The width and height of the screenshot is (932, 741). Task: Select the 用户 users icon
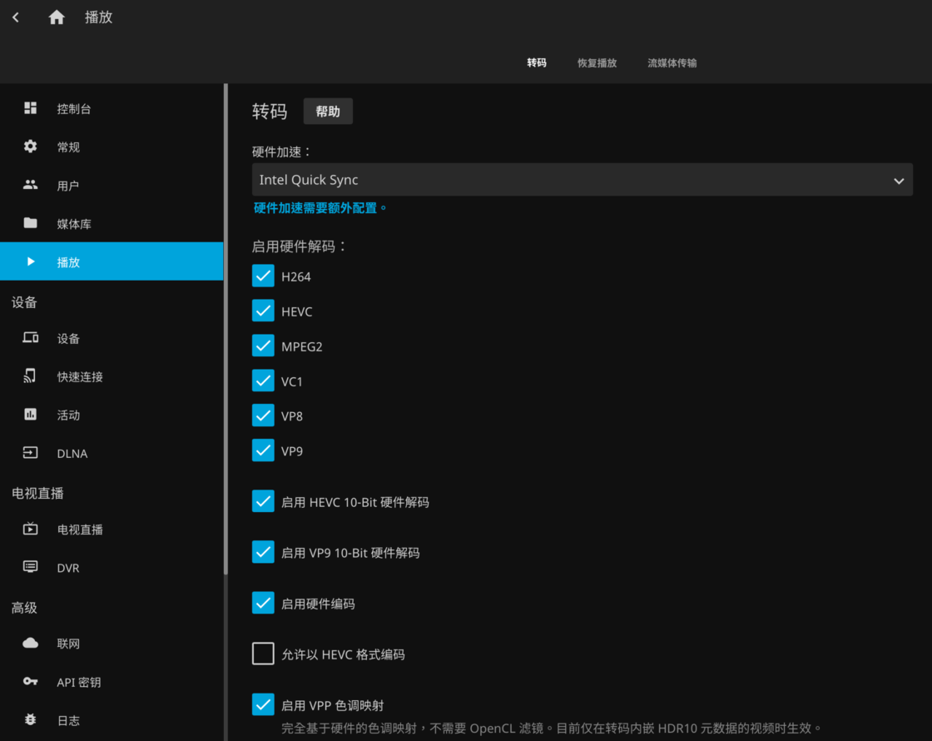(x=31, y=185)
